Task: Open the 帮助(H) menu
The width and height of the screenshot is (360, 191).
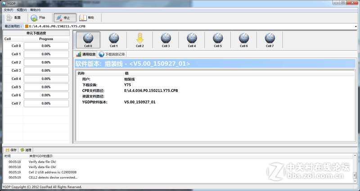Action: coord(36,10)
